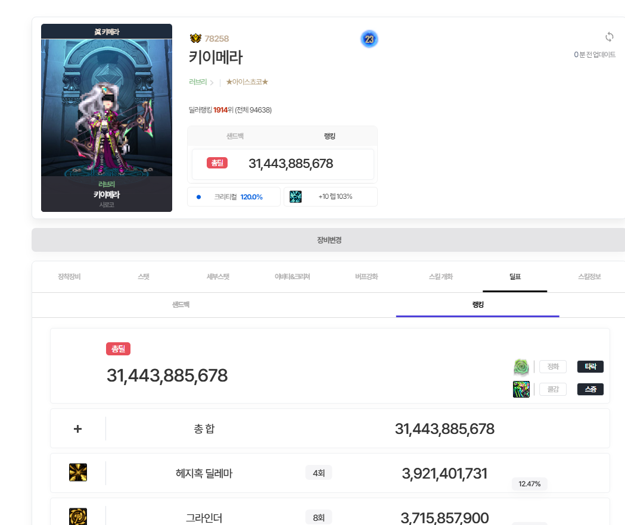Click the 헤지혹 딜레마 skill icon
The image size is (625, 525).
pyautogui.click(x=78, y=473)
